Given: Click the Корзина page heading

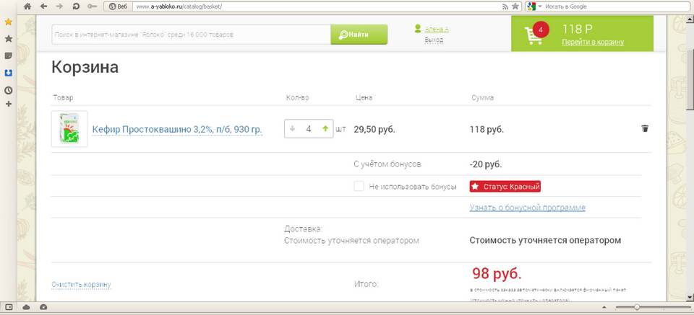Looking at the screenshot, I should click(85, 68).
